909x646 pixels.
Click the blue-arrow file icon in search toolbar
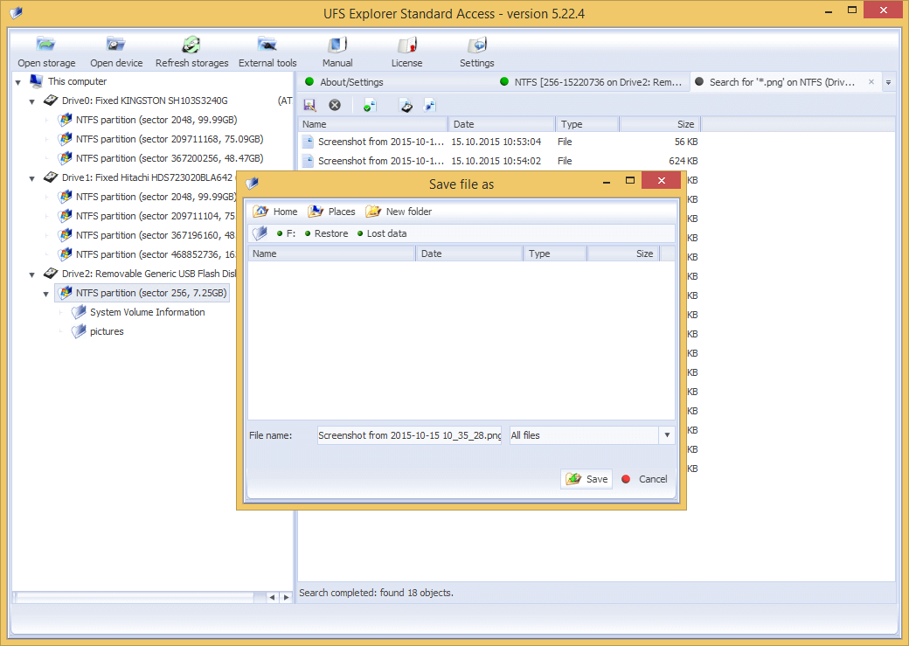click(x=429, y=105)
